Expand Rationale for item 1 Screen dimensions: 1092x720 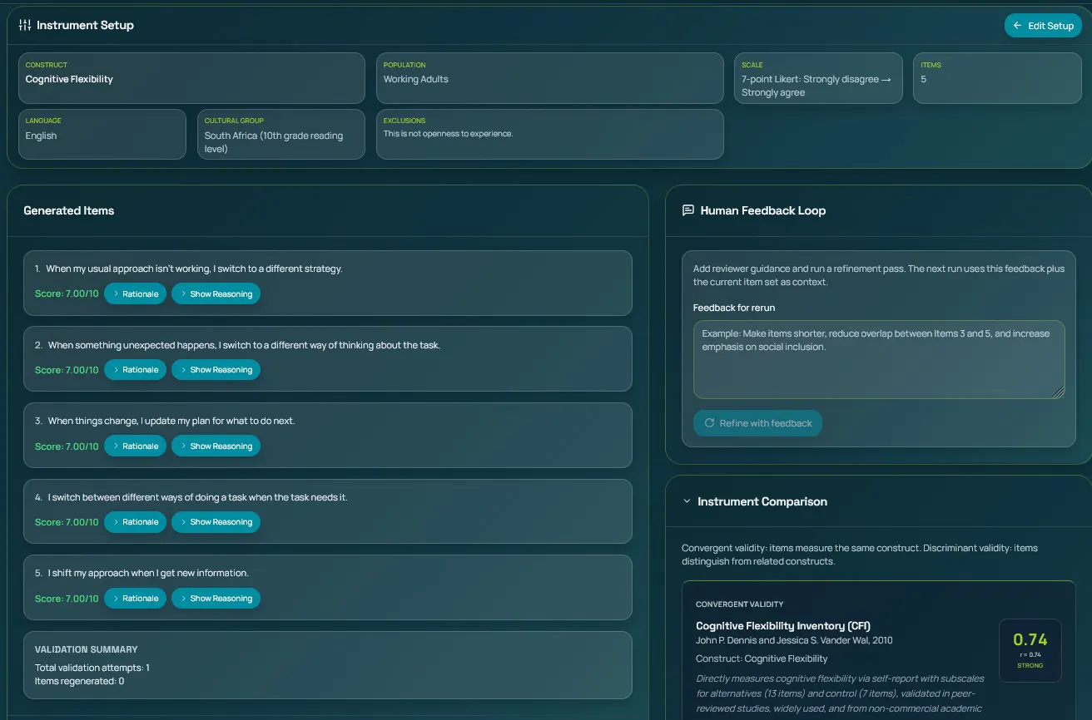pos(135,293)
